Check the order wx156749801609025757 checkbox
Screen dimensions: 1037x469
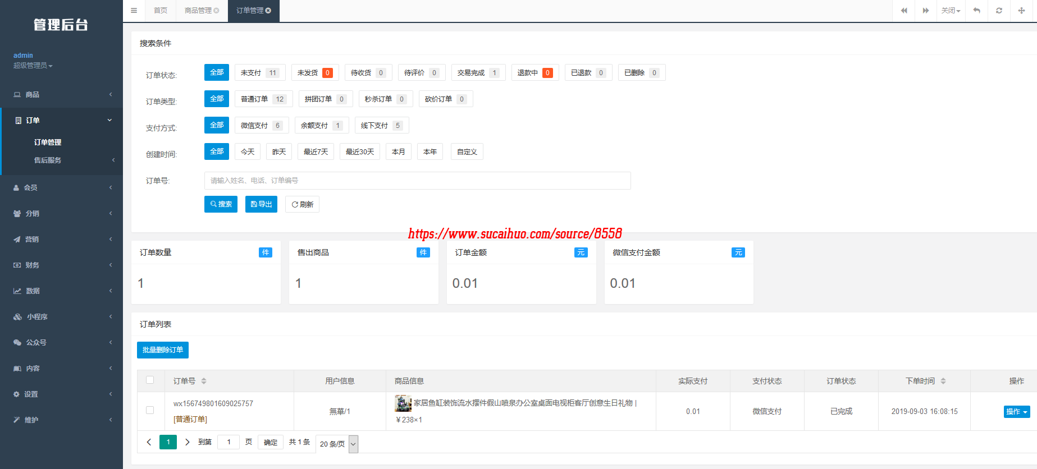(x=150, y=410)
